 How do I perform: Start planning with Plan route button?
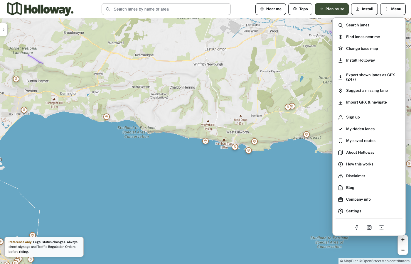click(332, 9)
